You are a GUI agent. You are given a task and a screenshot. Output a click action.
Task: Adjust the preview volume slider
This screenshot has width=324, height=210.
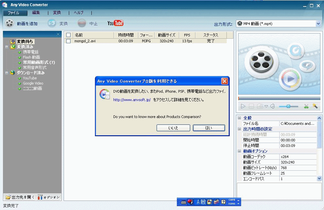[288, 106]
